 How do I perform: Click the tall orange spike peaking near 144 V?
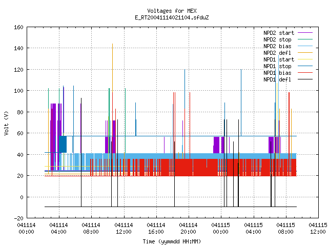(x=113, y=67)
